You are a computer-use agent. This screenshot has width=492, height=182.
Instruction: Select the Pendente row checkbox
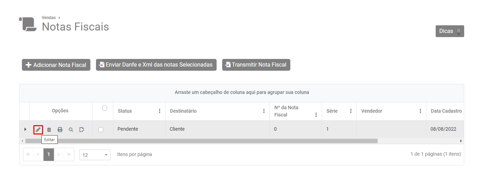pyautogui.click(x=101, y=130)
